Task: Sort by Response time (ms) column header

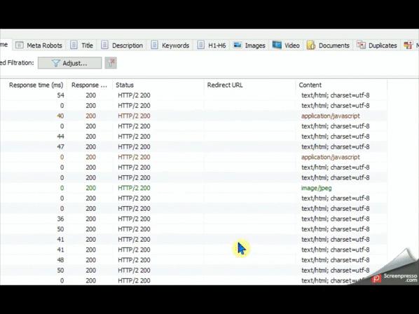Action: click(36, 85)
